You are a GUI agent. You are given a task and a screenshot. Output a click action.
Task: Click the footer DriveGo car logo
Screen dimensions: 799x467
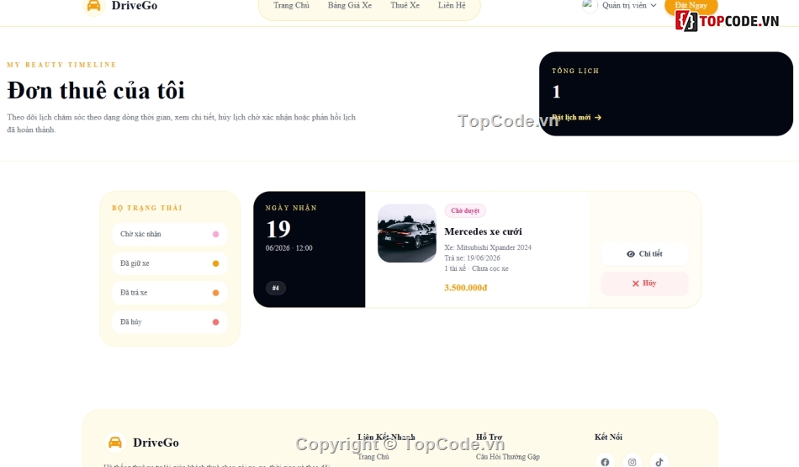(x=115, y=443)
